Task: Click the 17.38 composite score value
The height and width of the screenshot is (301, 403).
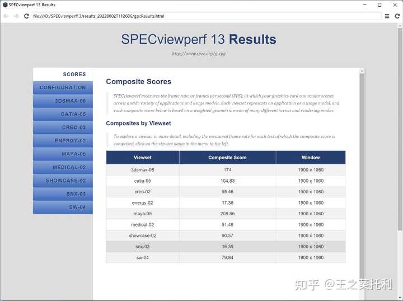Action: click(x=227, y=203)
